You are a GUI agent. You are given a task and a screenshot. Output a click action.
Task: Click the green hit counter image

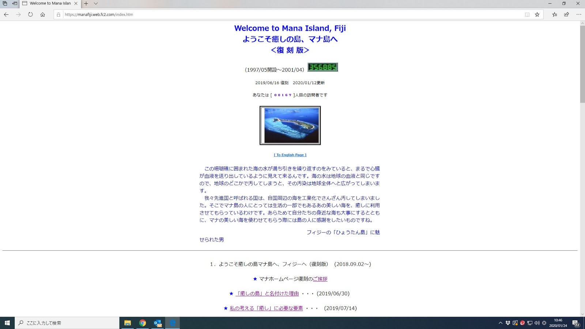[322, 67]
